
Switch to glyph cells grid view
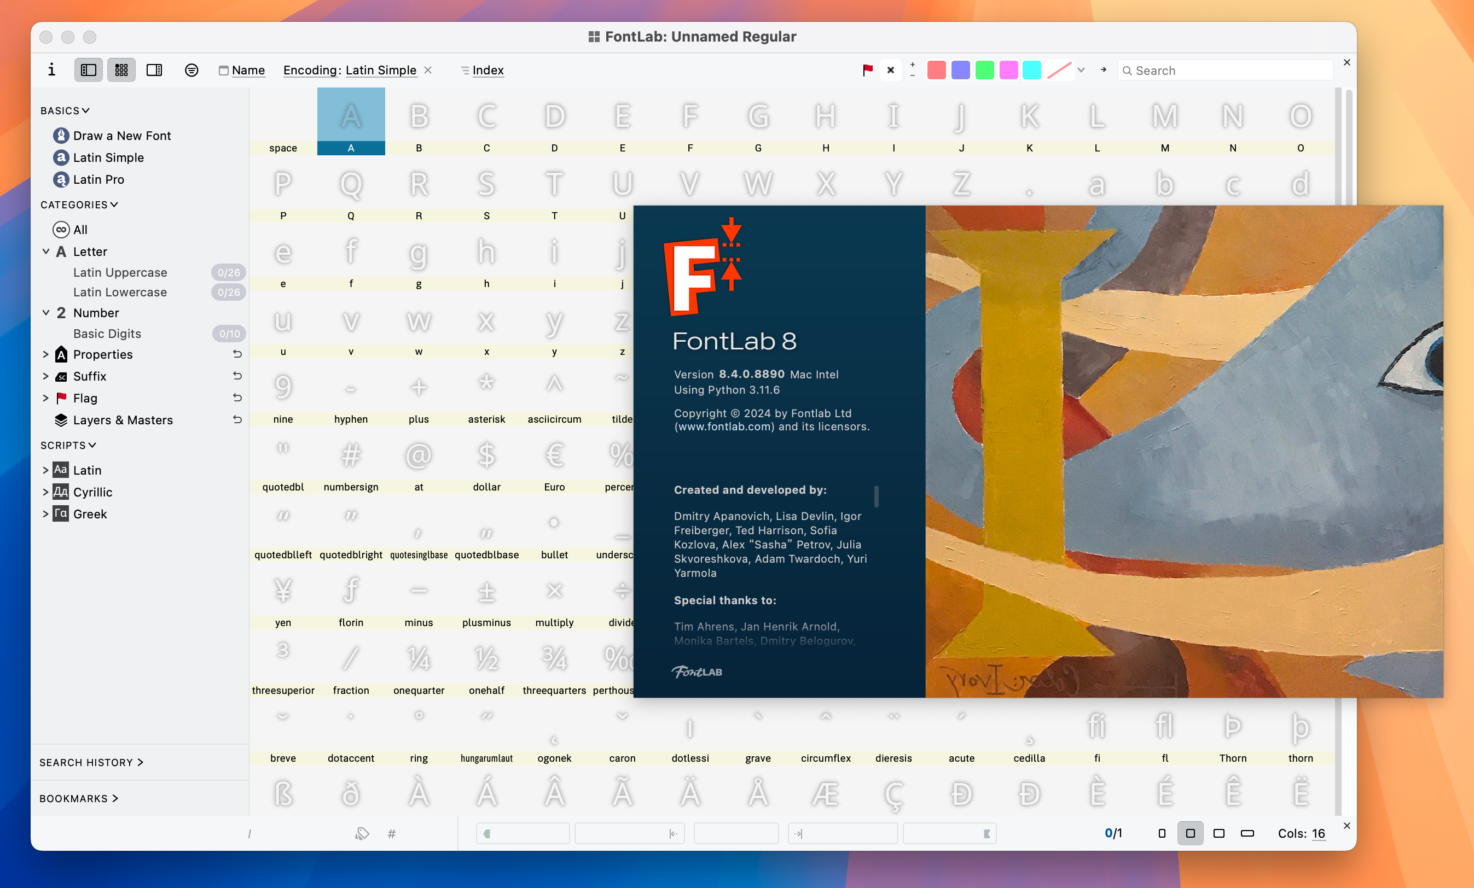click(x=121, y=70)
